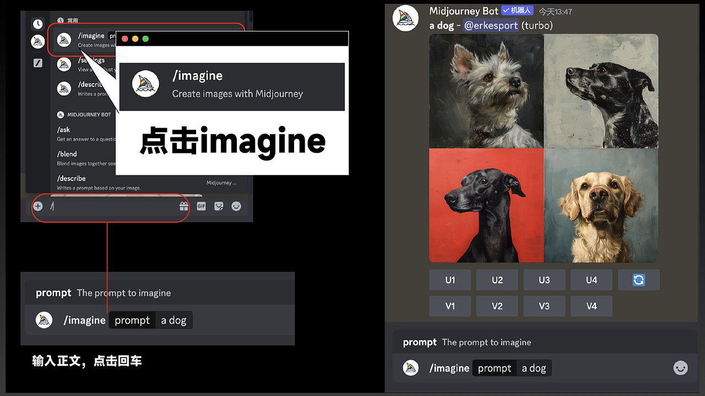
Task: Click the Midjourney Bot avatar in the chat message
Action: (x=405, y=18)
